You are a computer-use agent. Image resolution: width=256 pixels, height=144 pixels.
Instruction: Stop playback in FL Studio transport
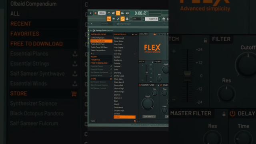pyautogui.click(x=91, y=13)
